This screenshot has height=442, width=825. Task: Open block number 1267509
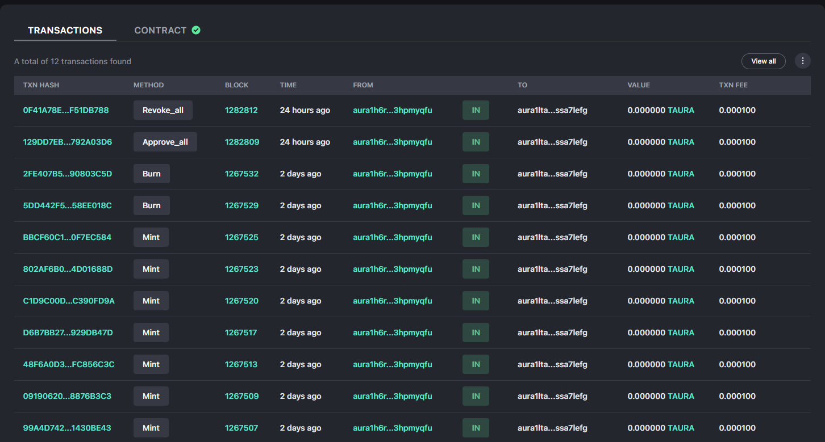click(x=242, y=396)
